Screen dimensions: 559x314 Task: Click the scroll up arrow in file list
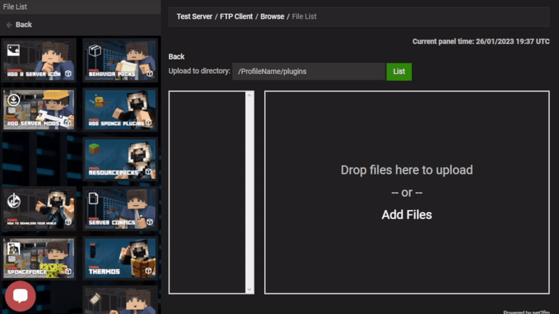pos(249,96)
